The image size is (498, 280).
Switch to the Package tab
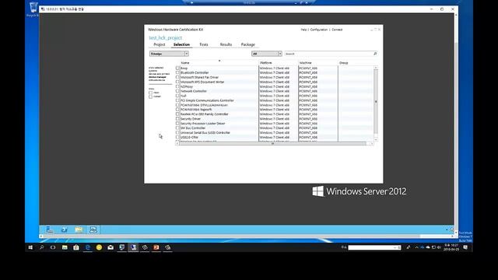248,44
